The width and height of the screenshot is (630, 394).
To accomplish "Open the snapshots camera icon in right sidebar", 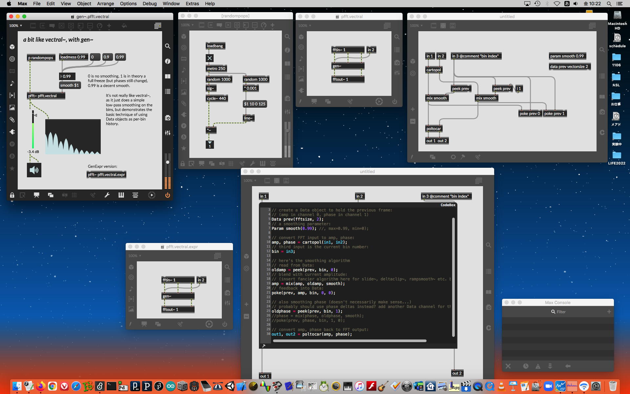I will [x=167, y=118].
